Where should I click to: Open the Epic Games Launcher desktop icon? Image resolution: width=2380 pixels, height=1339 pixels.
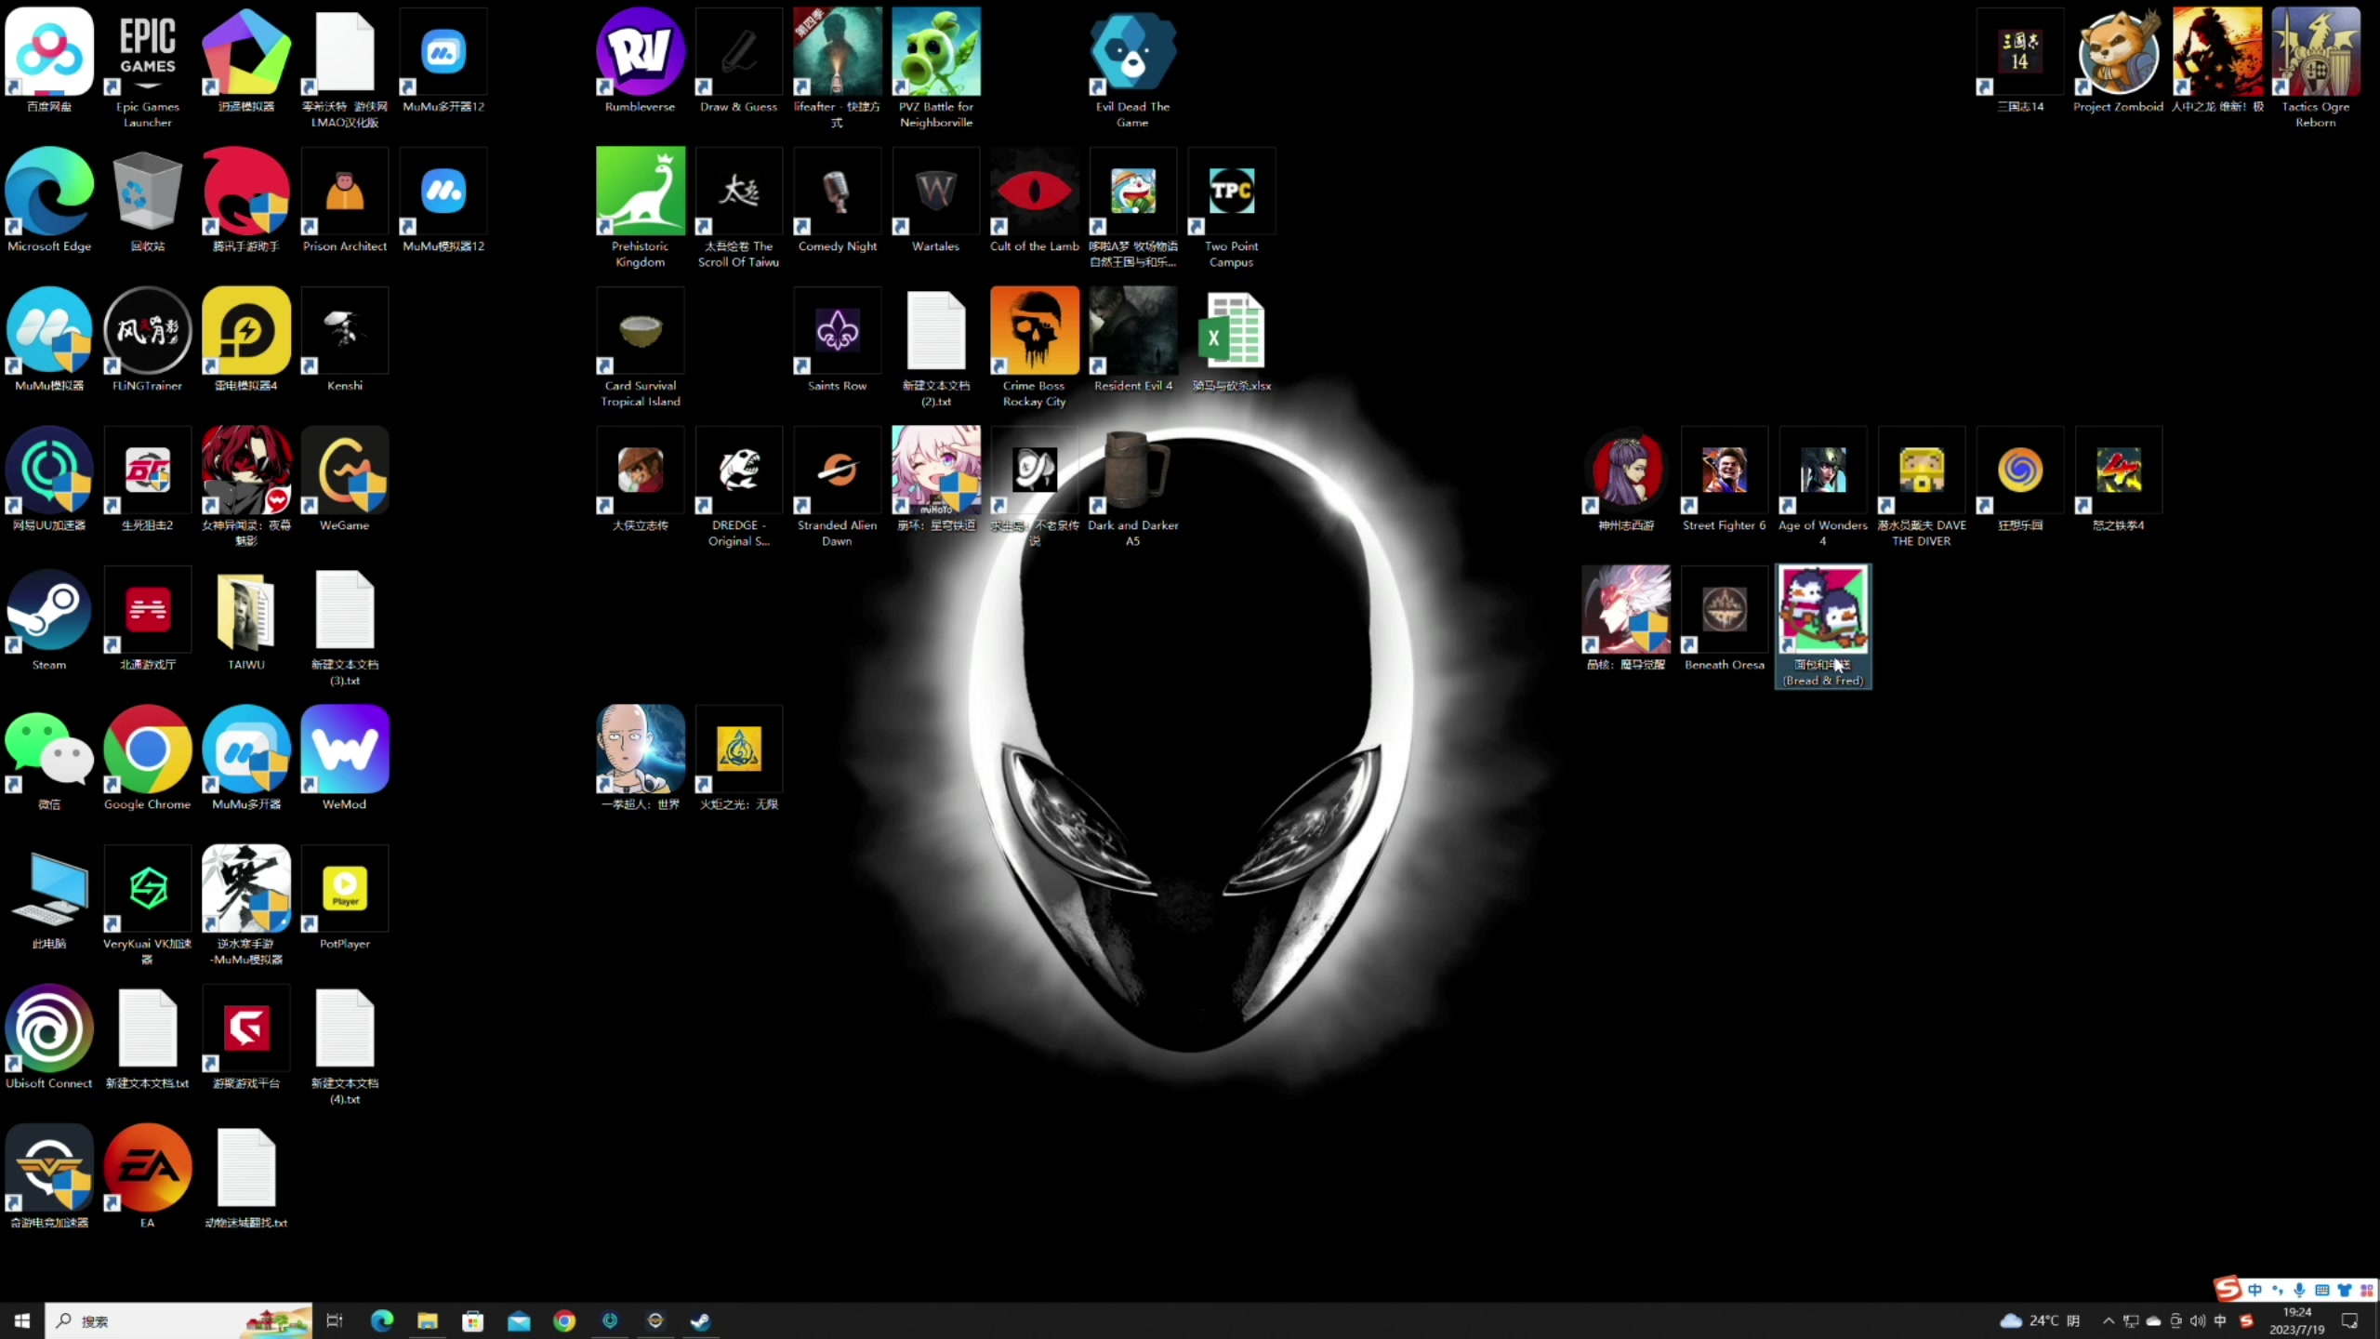148,67
